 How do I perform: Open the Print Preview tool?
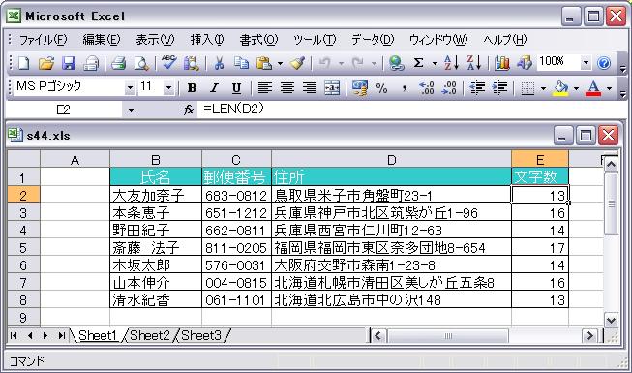(141, 63)
